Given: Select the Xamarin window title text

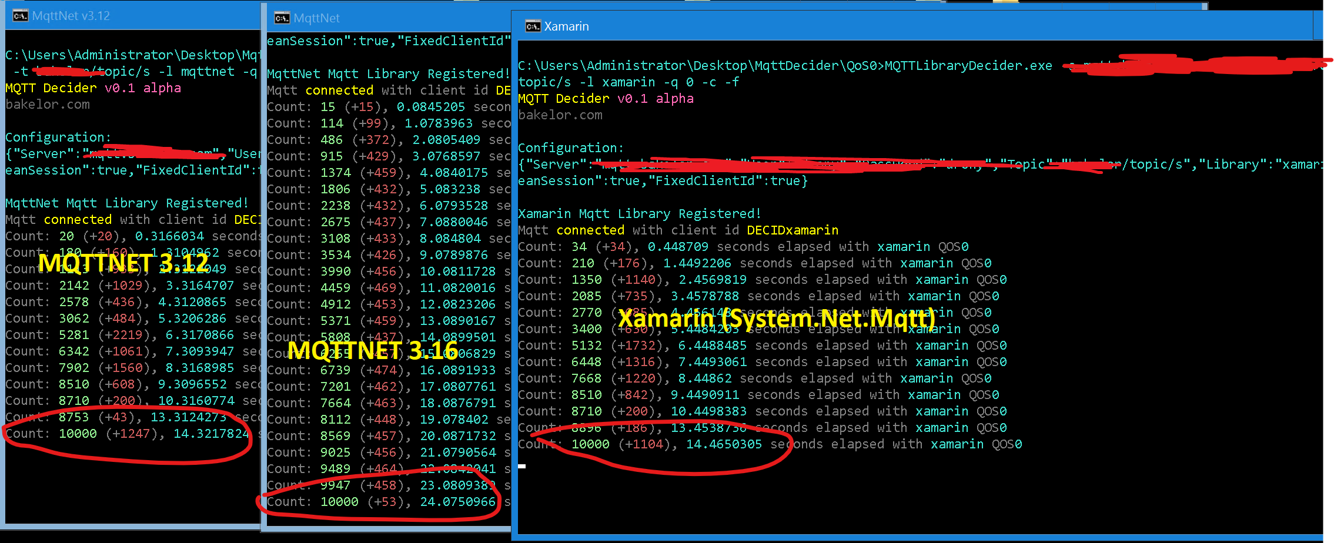Looking at the screenshot, I should [566, 26].
